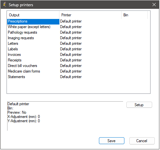Click Default printer for Pathology requests
160x150 pixels.
pyautogui.click(x=71, y=32)
